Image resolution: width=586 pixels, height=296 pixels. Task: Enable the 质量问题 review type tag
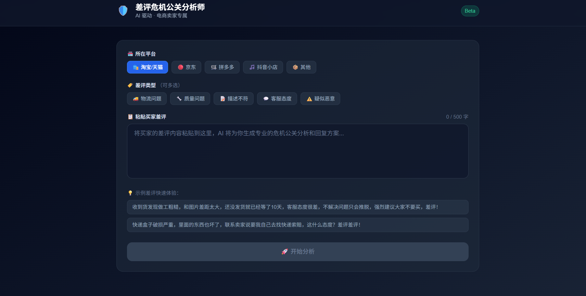coord(190,99)
